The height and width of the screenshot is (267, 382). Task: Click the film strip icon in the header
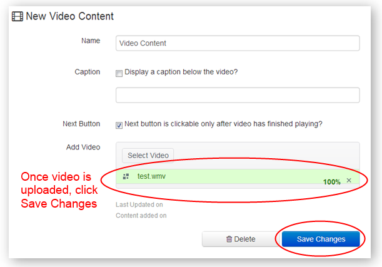[x=18, y=16]
